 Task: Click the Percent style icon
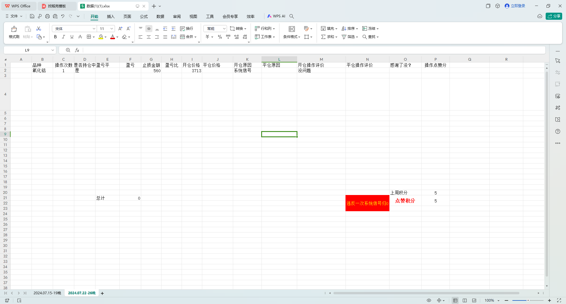tap(220, 37)
